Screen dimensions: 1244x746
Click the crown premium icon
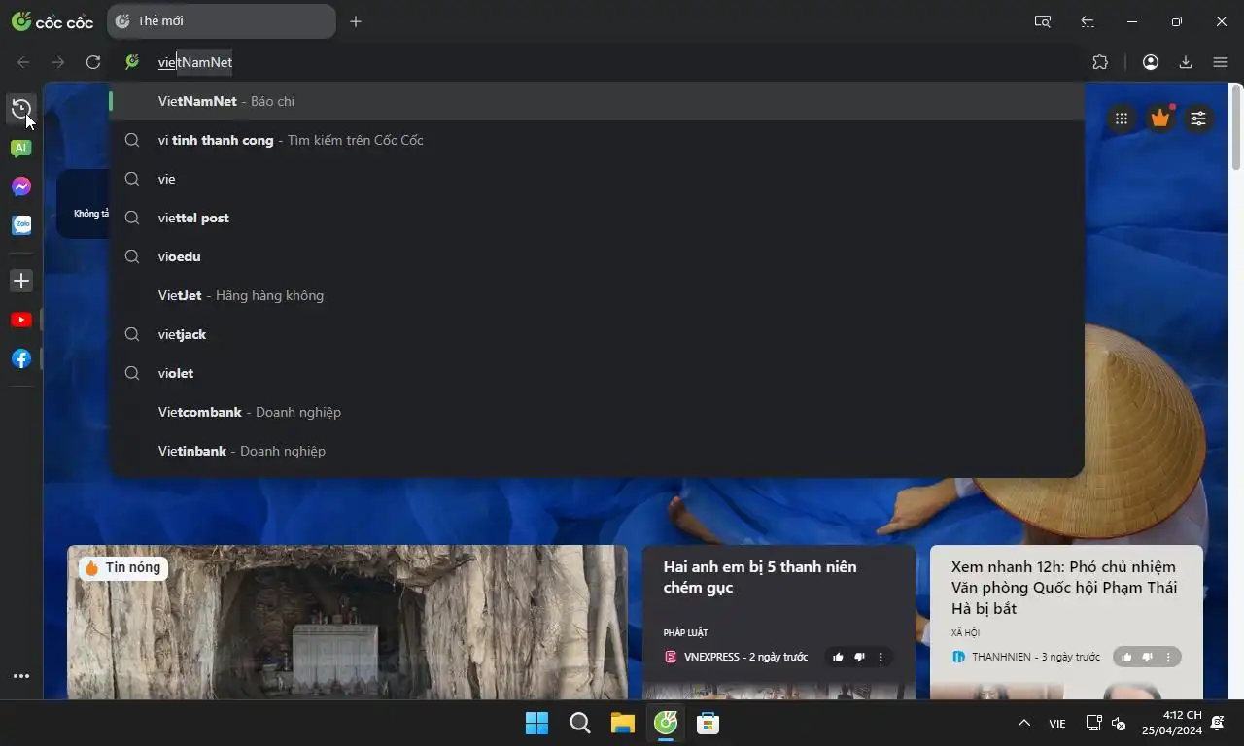point(1160,119)
